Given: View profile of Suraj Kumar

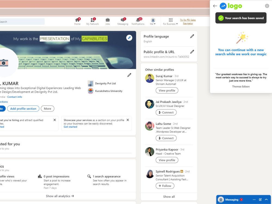Looking at the screenshot, I should [x=167, y=90].
